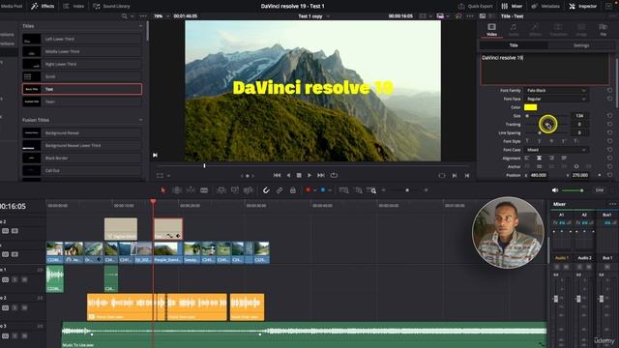This screenshot has width=619, height=348.
Task: Collapse the Titles section
Action: [141, 26]
